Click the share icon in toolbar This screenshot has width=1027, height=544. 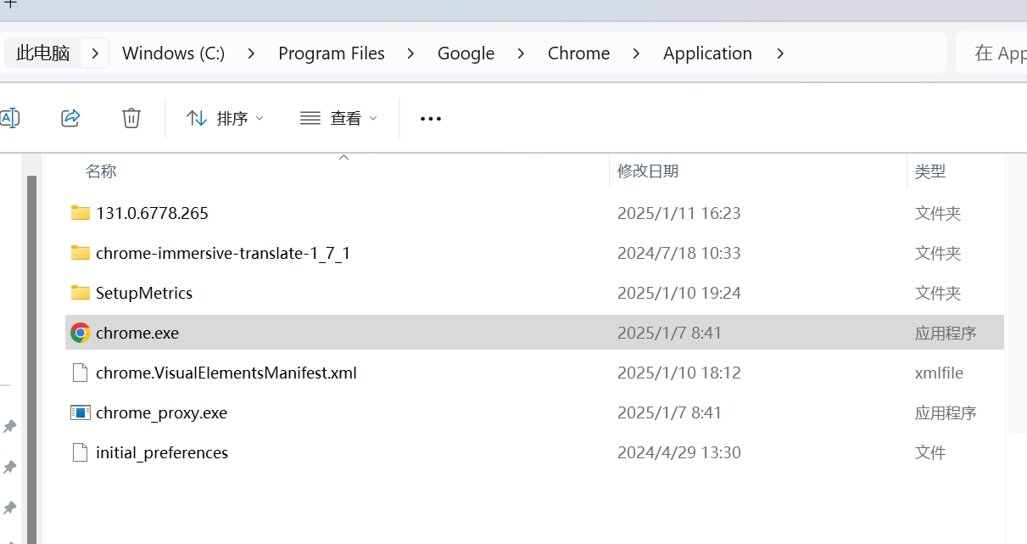point(71,118)
